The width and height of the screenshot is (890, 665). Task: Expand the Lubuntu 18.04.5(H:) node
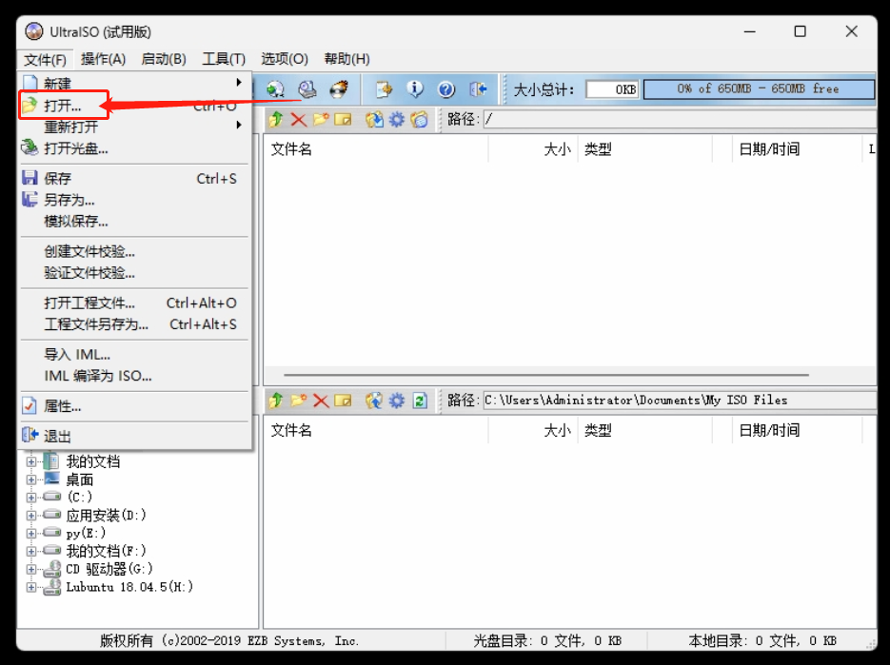[31, 587]
